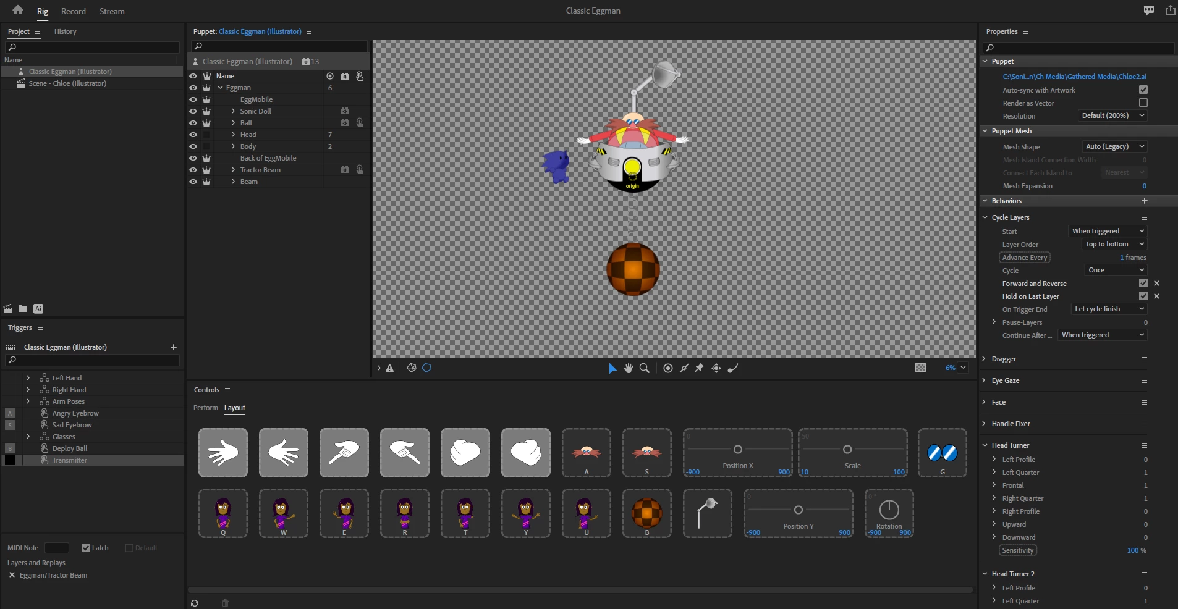Click the draggable hand icon on Ball row
The image size is (1178, 609).
[x=360, y=123]
